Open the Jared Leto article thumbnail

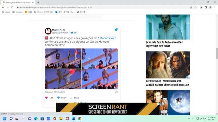pyautogui.click(x=168, y=27)
